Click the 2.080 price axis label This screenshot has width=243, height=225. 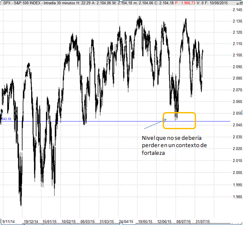(x=237, y=78)
